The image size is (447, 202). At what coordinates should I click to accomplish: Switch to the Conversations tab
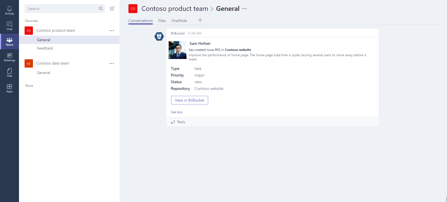coord(140,21)
